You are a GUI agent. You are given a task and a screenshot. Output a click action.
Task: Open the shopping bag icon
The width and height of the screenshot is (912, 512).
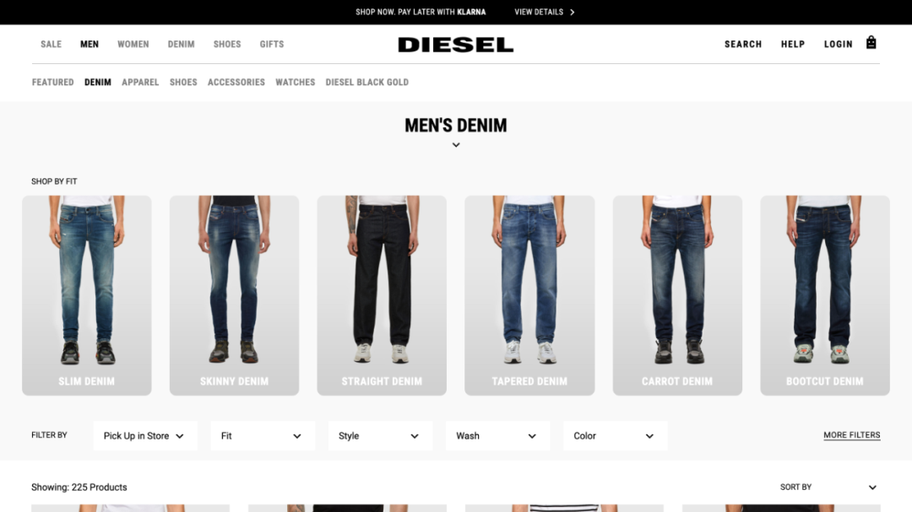pyautogui.click(x=871, y=42)
